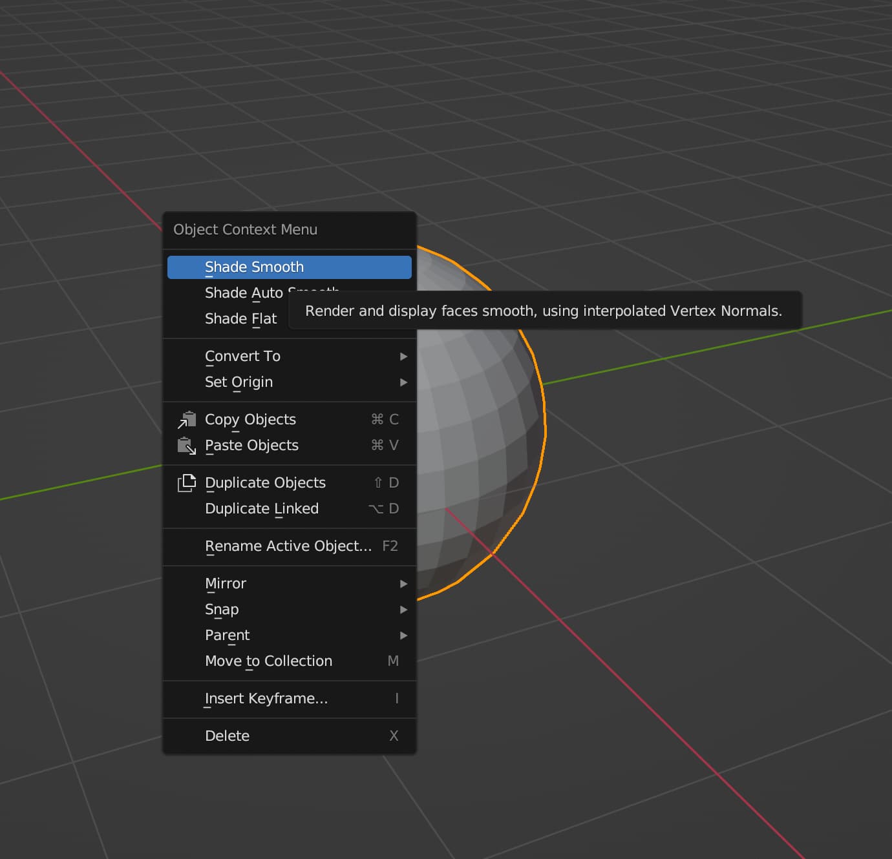The height and width of the screenshot is (859, 892).
Task: Click the Paste Objects icon
Action: [187, 446]
